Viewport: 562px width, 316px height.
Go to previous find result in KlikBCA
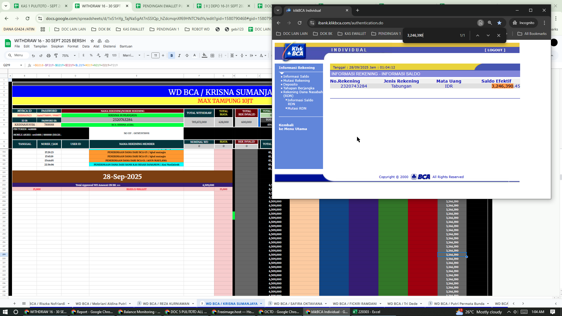tap(477, 35)
